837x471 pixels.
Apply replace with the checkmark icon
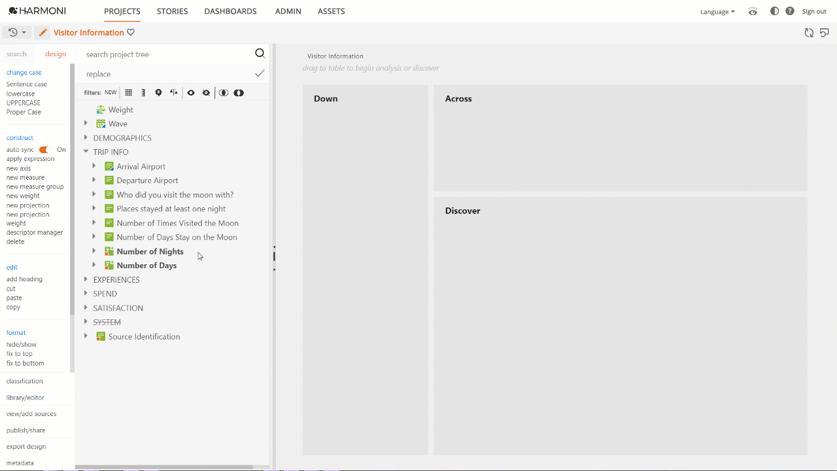[260, 73]
